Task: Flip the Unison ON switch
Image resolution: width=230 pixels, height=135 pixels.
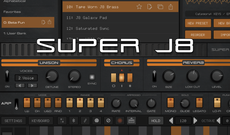Action: click(7, 76)
